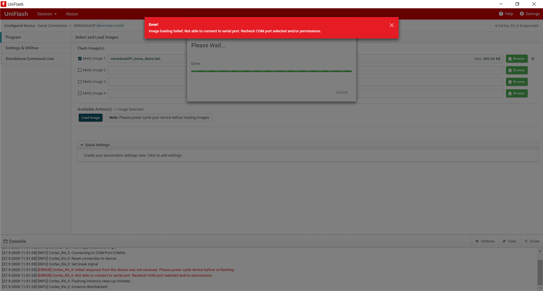Uncheck the Meta Image 1 checkbox
This screenshot has height=291, width=543.
[x=80, y=59]
